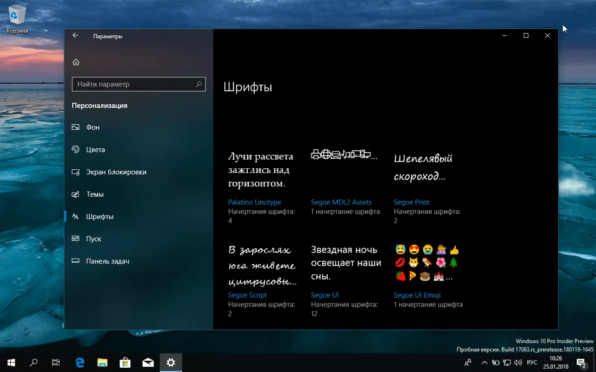Open the People icon in the taskbar
The image size is (596, 372).
(x=468, y=363)
